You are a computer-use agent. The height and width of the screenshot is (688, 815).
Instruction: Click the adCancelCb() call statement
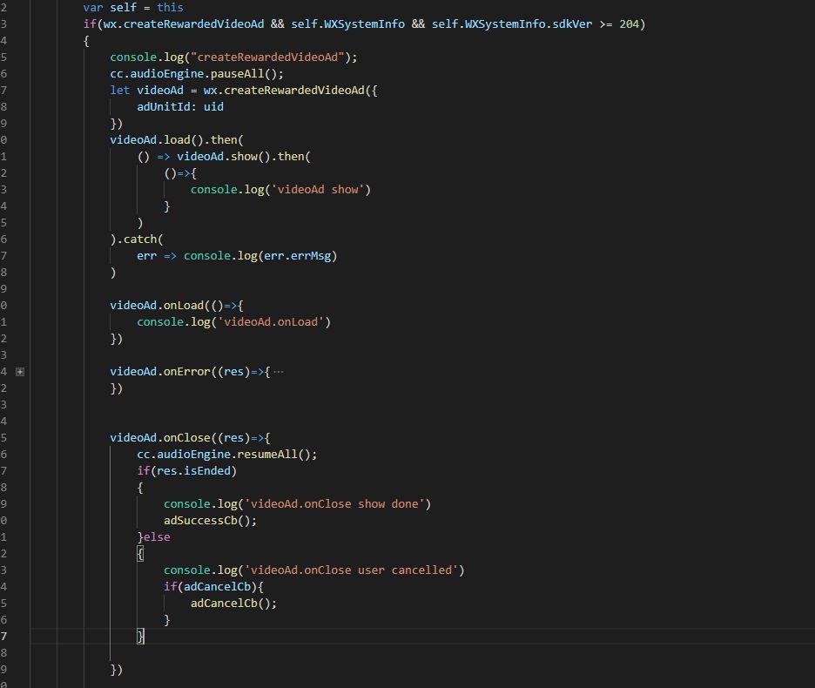pos(234,604)
